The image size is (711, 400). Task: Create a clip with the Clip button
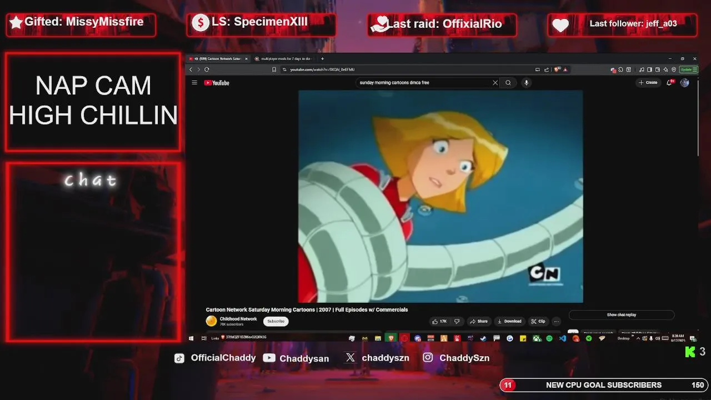tap(538, 321)
